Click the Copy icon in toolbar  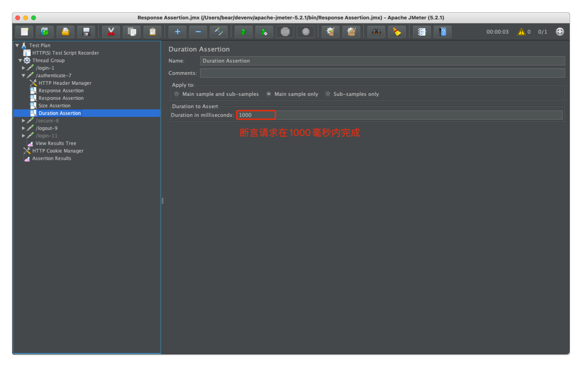[132, 32]
